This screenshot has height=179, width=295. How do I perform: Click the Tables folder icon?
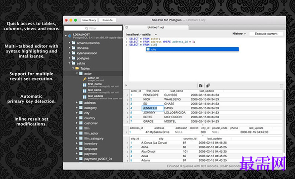point(77,68)
